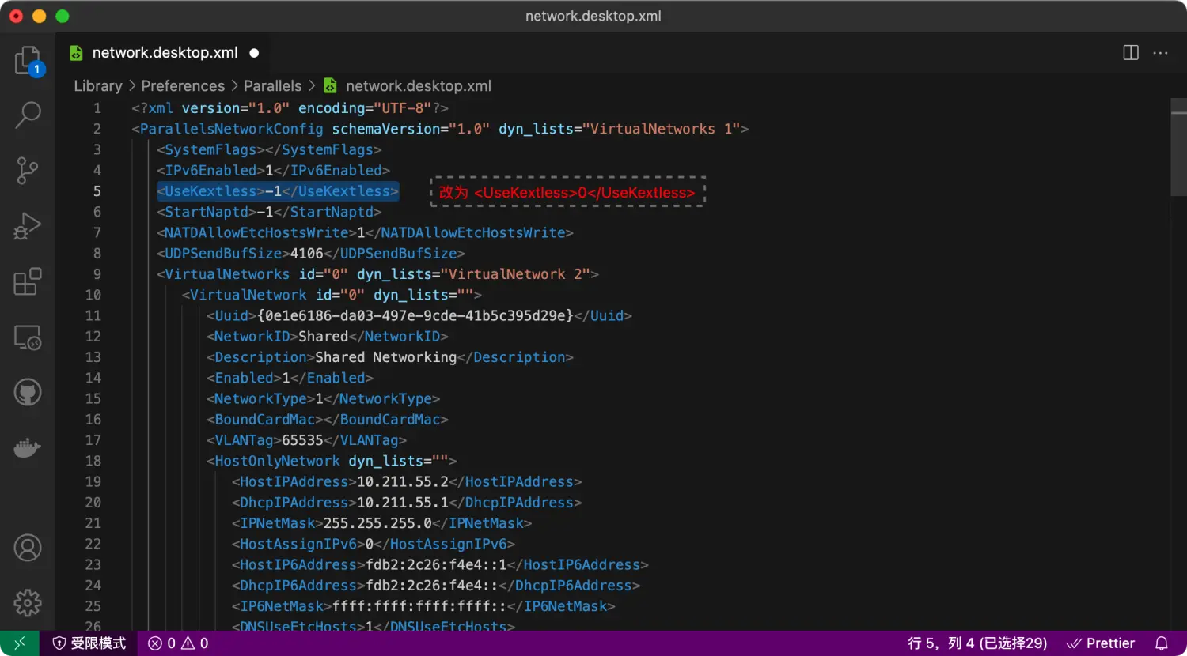Click the Enabled line
This screenshot has height=656, width=1187.
point(290,378)
